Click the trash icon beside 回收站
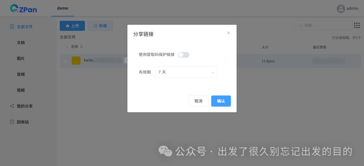Image resolution: width=364 pixels, height=166 pixels. 12,122
